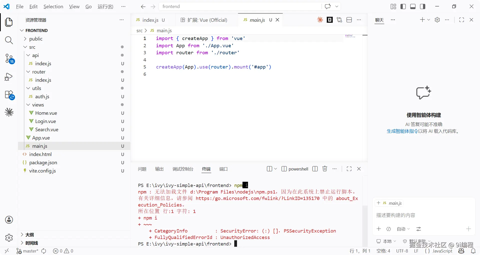Switch to the 调试控制台 debug console tab
Screen dimensions: 480x255
coord(183,169)
